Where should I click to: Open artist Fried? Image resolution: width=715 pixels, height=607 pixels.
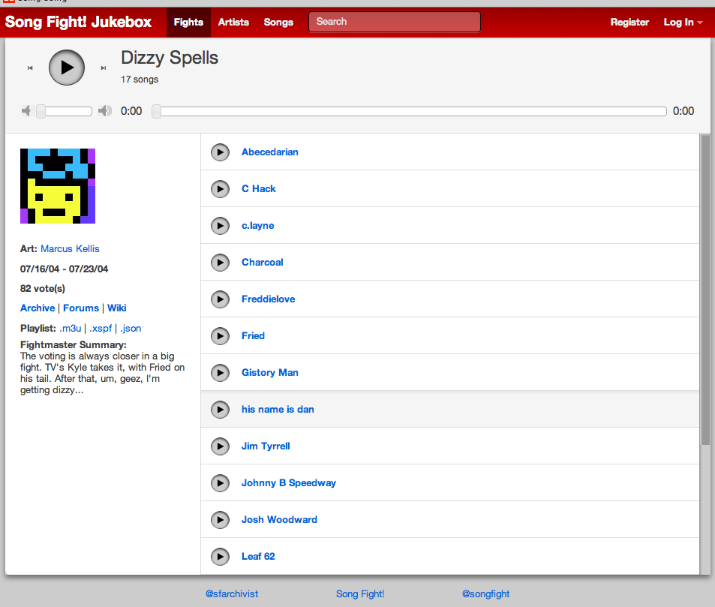253,336
